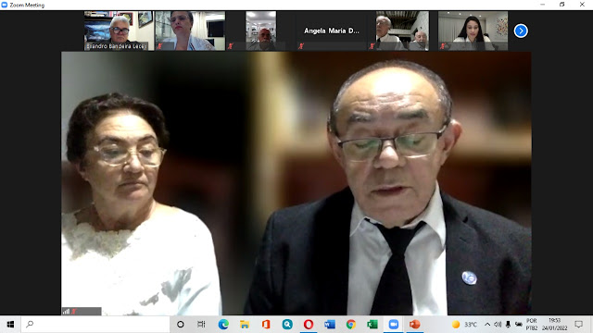The image size is (593, 333).
Task: Select second participant thumbnail, woman in white
Action: click(x=190, y=31)
